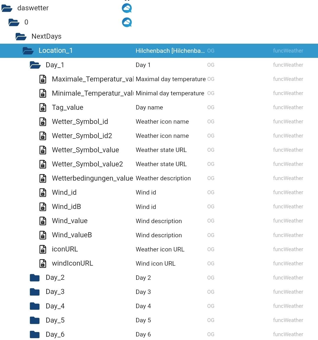This screenshot has width=318, height=340.
Task: Click the cloud icon beside instance 0
Action: 127,22
